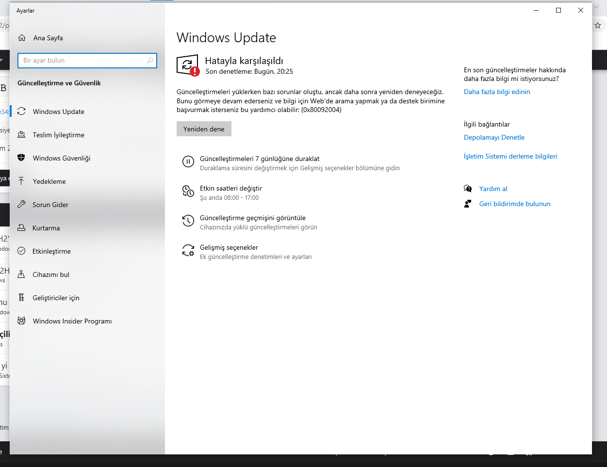
Task: Click the Hatayla karşılaşıldı status text
Action: point(244,61)
